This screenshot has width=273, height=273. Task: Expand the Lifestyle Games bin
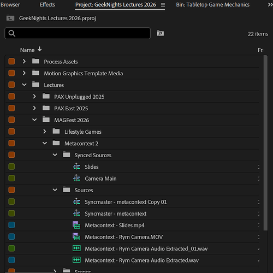point(45,132)
